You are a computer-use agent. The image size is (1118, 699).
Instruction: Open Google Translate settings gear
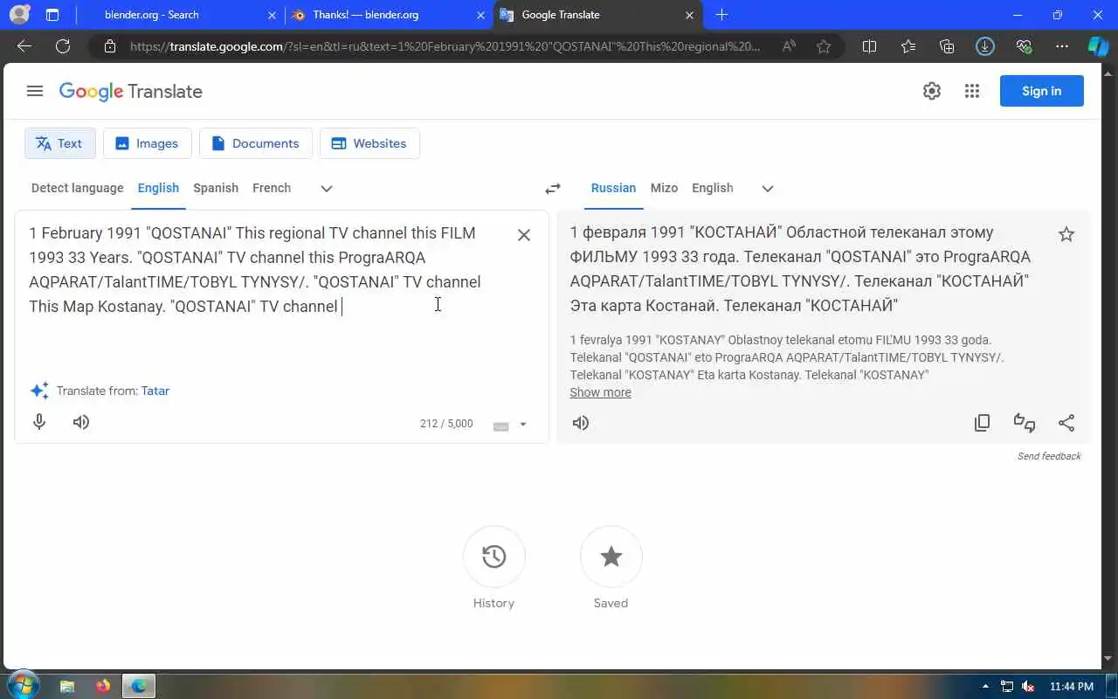(932, 91)
